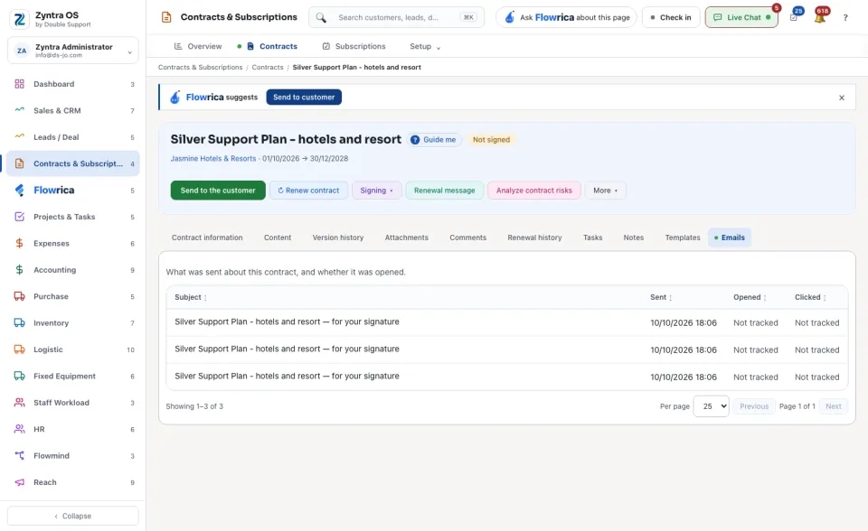868x531 pixels.
Task: Open the Content tab
Action: pos(278,238)
